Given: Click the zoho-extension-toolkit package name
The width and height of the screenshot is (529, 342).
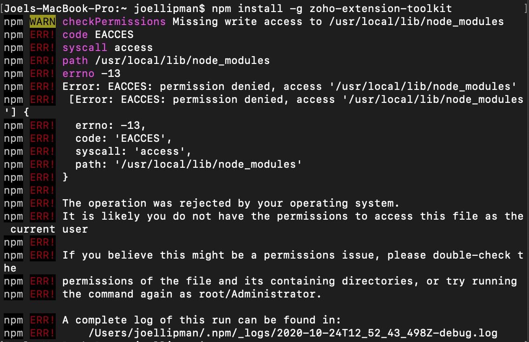Looking at the screenshot, I should tap(381, 8).
